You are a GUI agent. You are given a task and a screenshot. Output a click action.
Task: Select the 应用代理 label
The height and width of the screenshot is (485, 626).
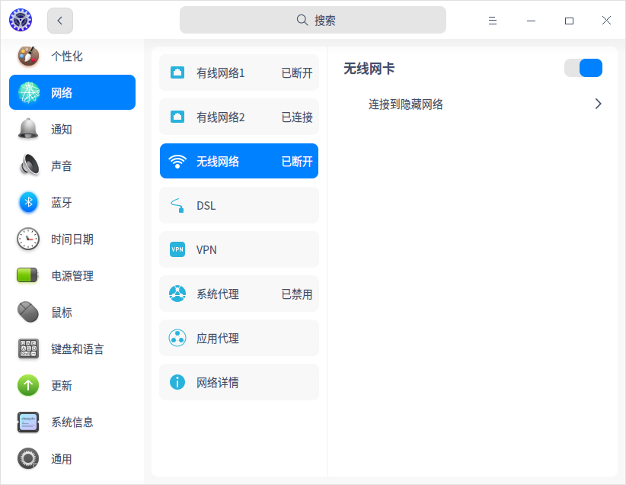point(218,339)
